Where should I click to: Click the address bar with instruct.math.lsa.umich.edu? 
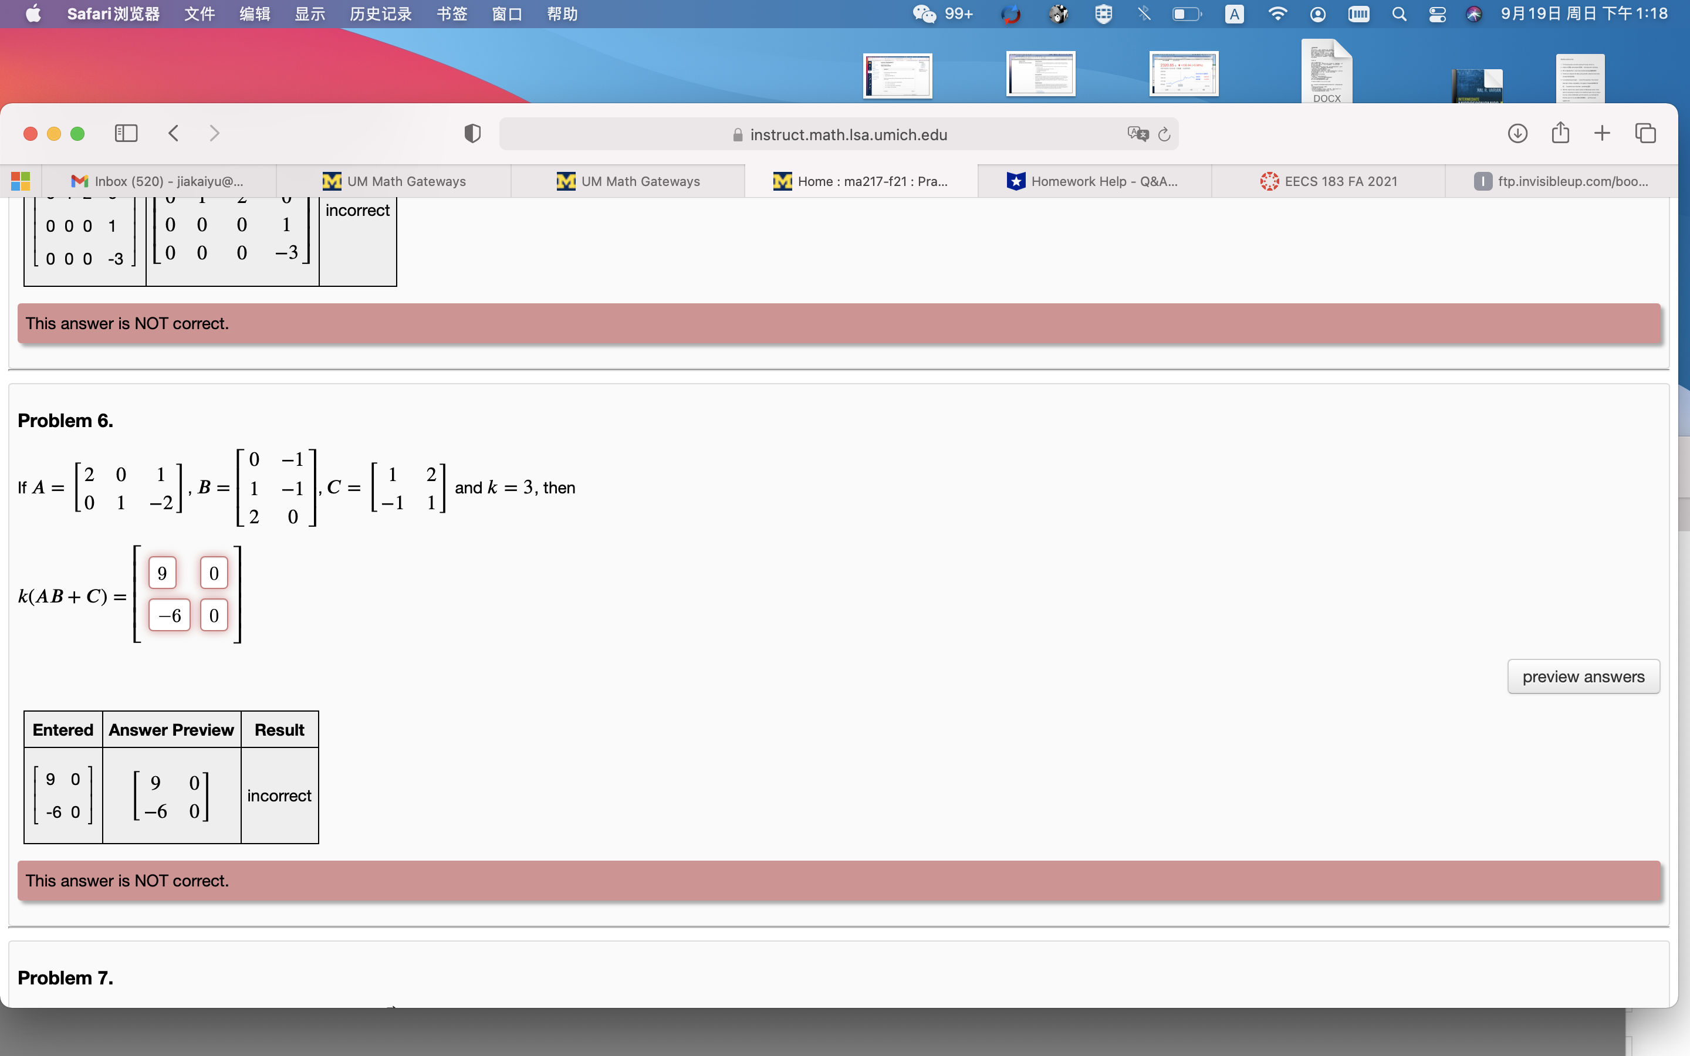838,134
